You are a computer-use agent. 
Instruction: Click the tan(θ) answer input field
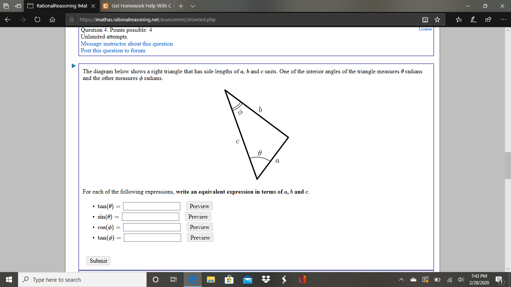151,206
